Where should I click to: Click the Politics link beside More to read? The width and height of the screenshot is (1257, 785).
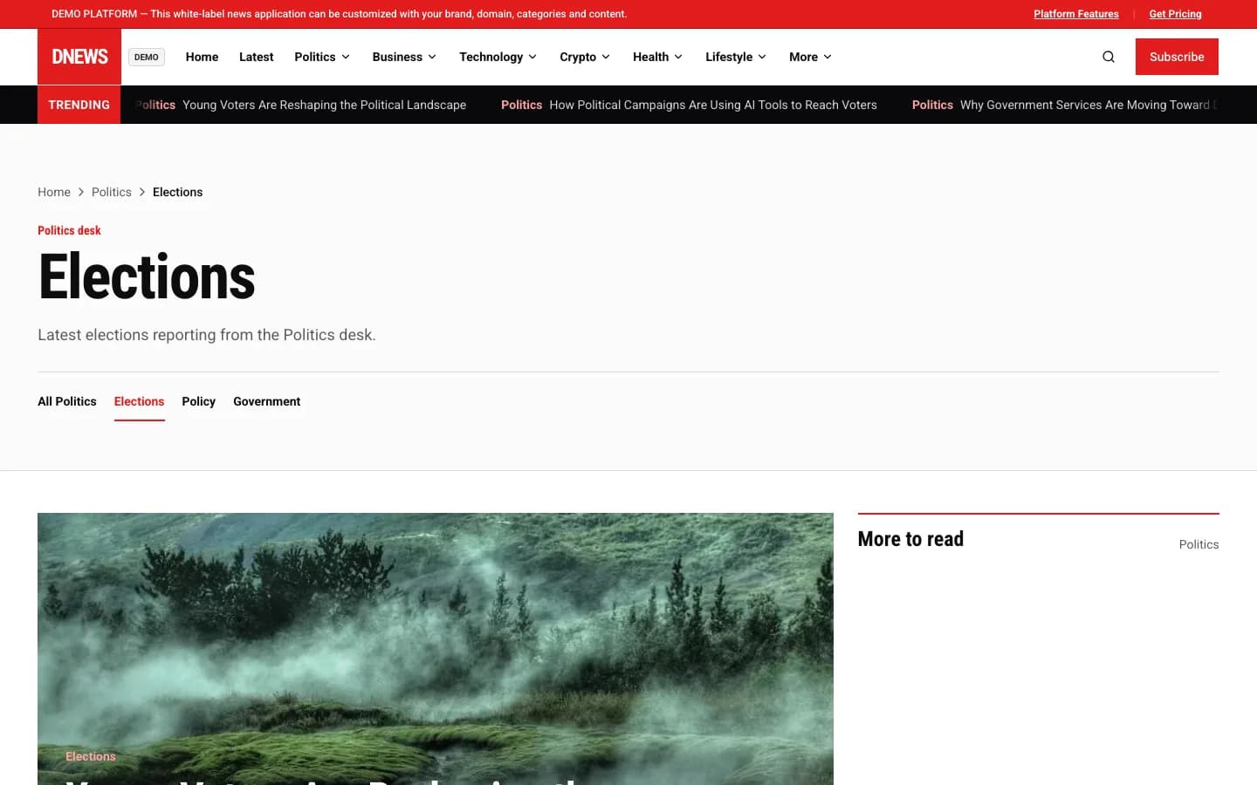[x=1199, y=544]
